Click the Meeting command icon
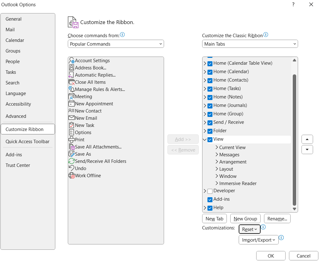319x261 pixels. (72, 97)
